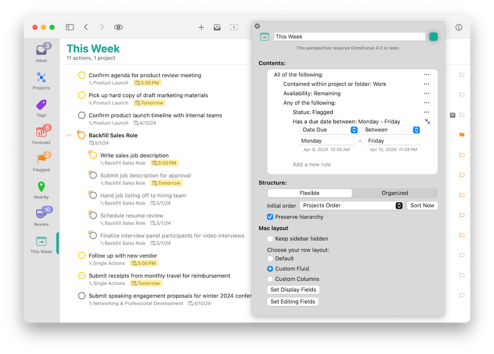This screenshot has height=354, width=494.
Task: Open the Tags perspective
Action: pyautogui.click(x=41, y=108)
